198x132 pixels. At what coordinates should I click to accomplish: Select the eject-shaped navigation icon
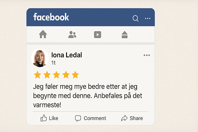point(125,35)
